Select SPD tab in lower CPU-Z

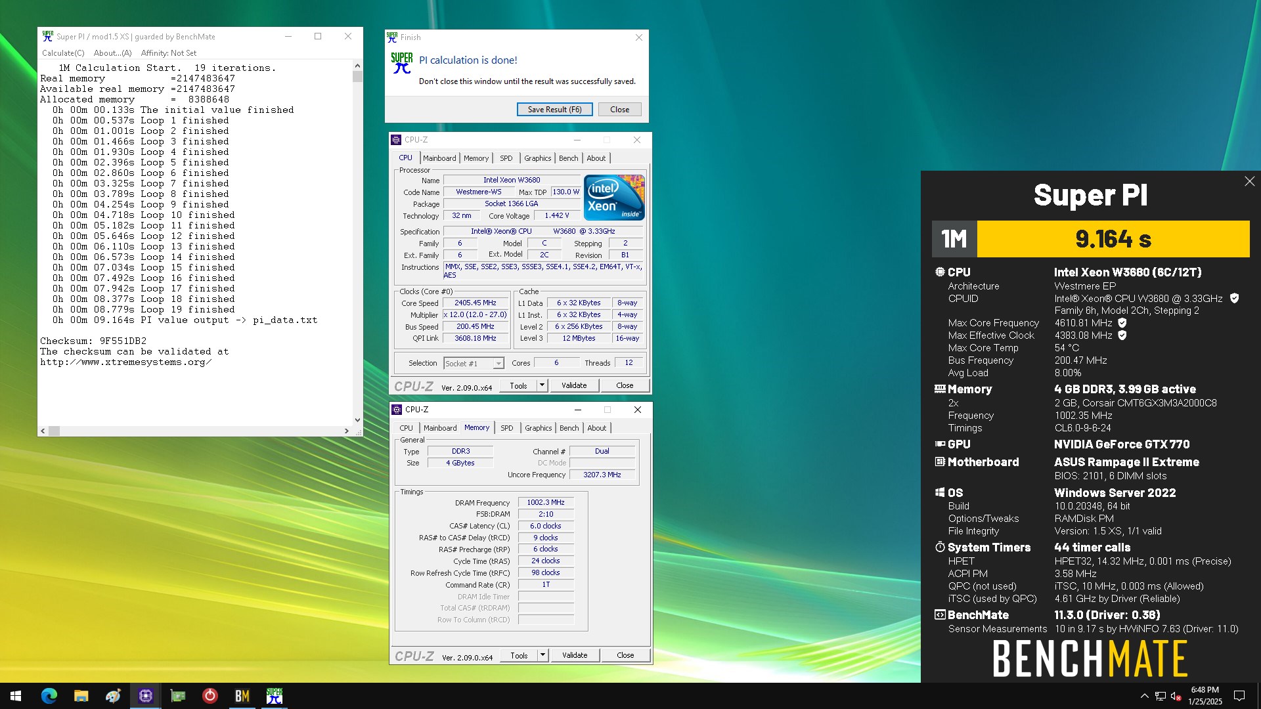click(506, 428)
